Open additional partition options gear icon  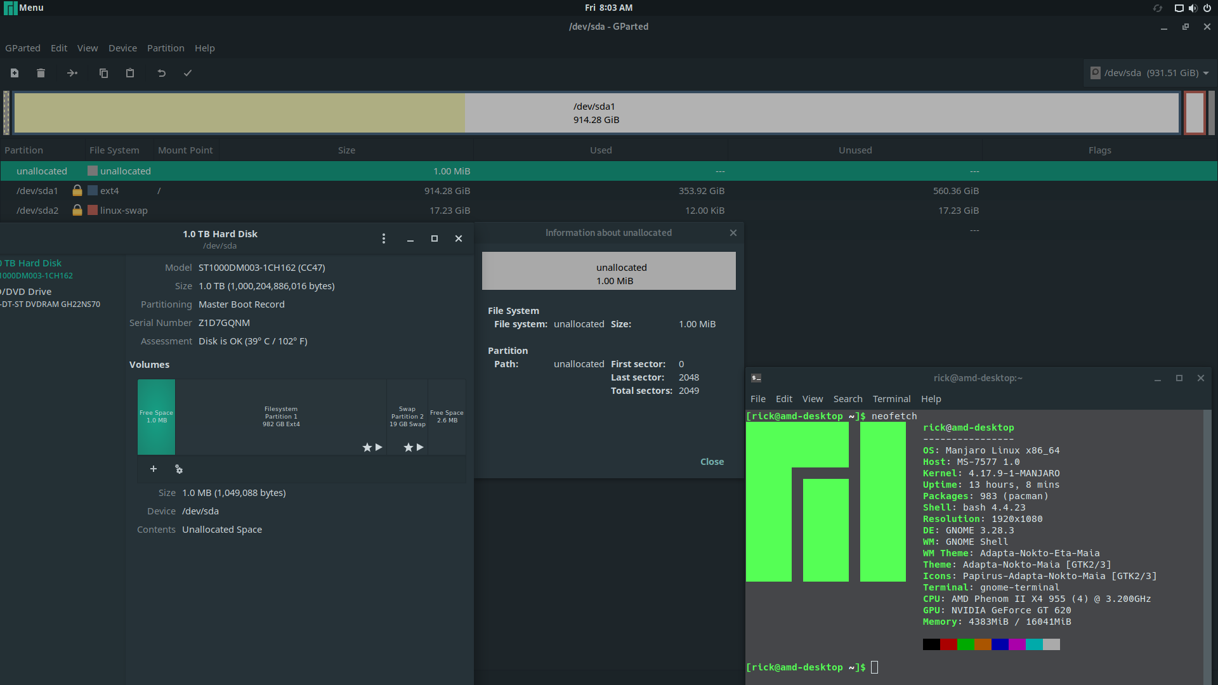[178, 469]
